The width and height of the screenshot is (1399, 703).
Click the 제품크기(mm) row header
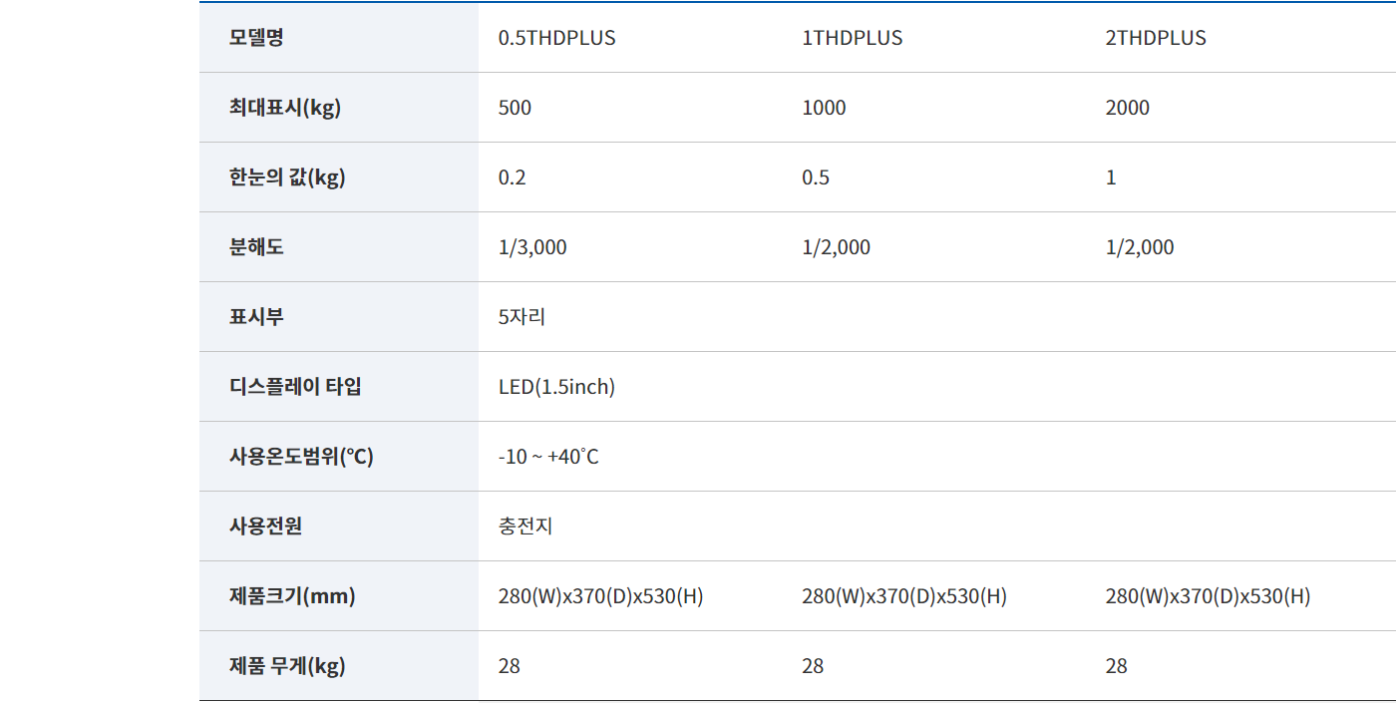click(x=292, y=596)
